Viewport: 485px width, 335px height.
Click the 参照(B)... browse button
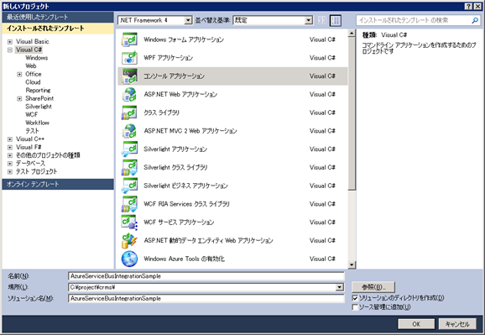[x=373, y=287]
